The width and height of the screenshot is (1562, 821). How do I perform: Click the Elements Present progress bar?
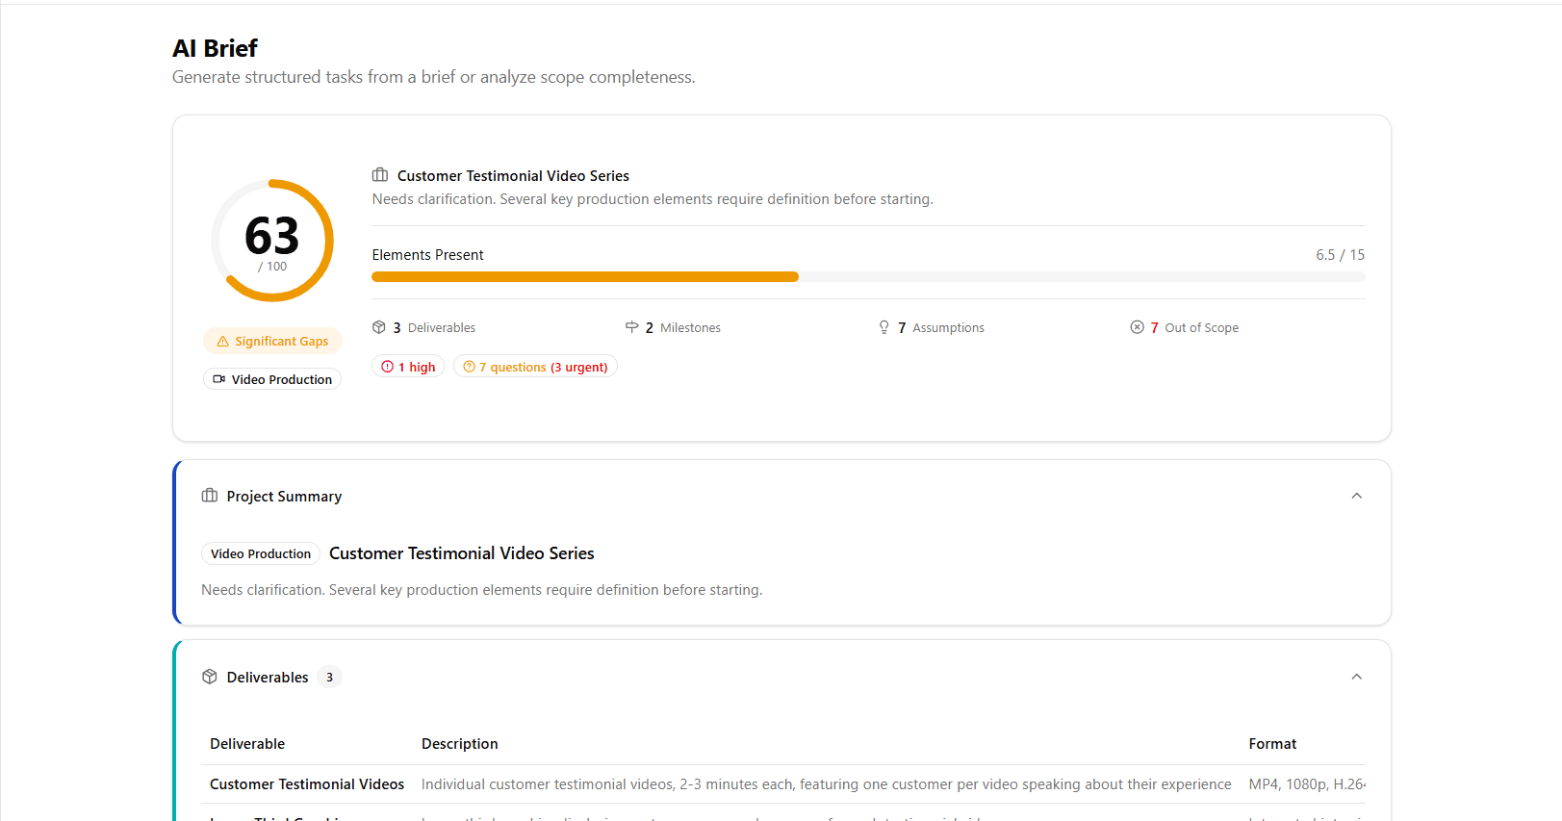click(868, 277)
